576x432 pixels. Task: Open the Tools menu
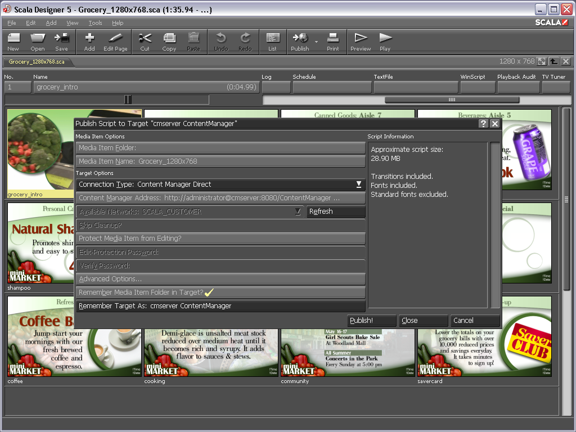95,23
